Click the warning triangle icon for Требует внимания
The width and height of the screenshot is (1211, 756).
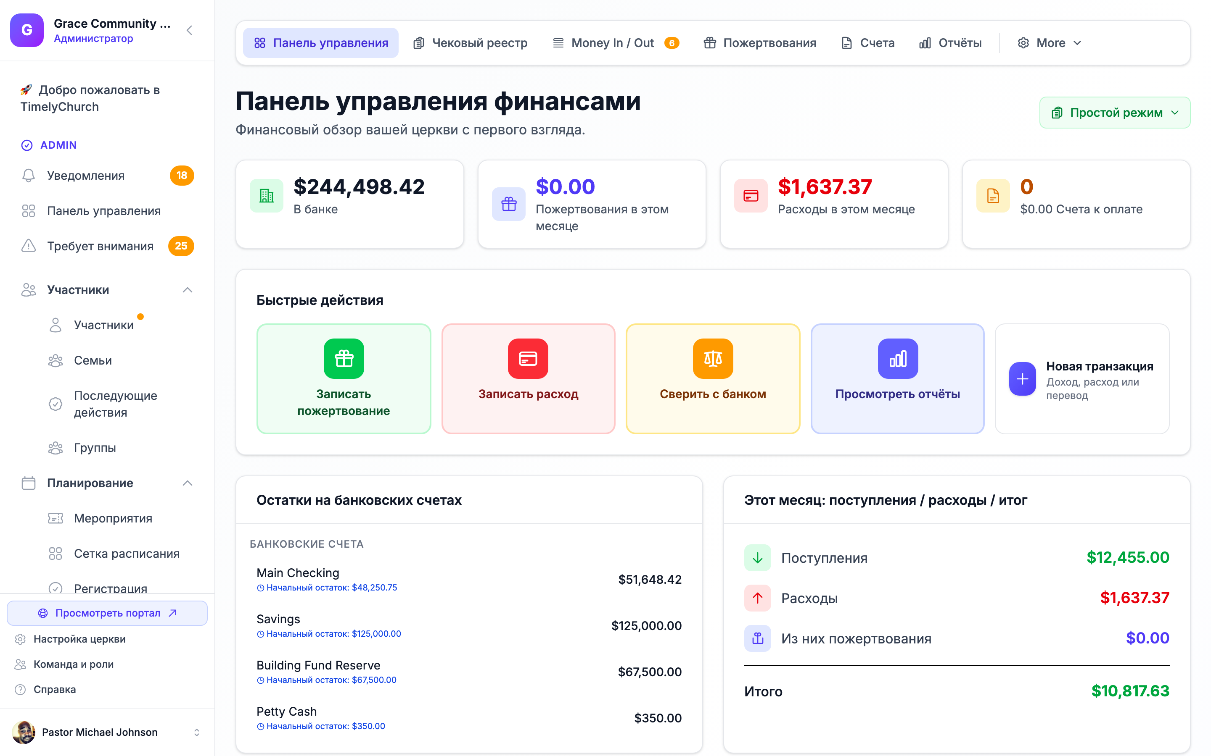point(29,246)
